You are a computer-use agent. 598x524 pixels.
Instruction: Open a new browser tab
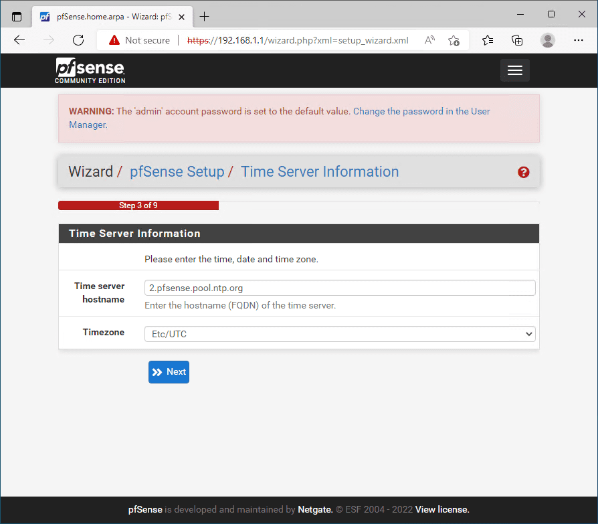204,16
